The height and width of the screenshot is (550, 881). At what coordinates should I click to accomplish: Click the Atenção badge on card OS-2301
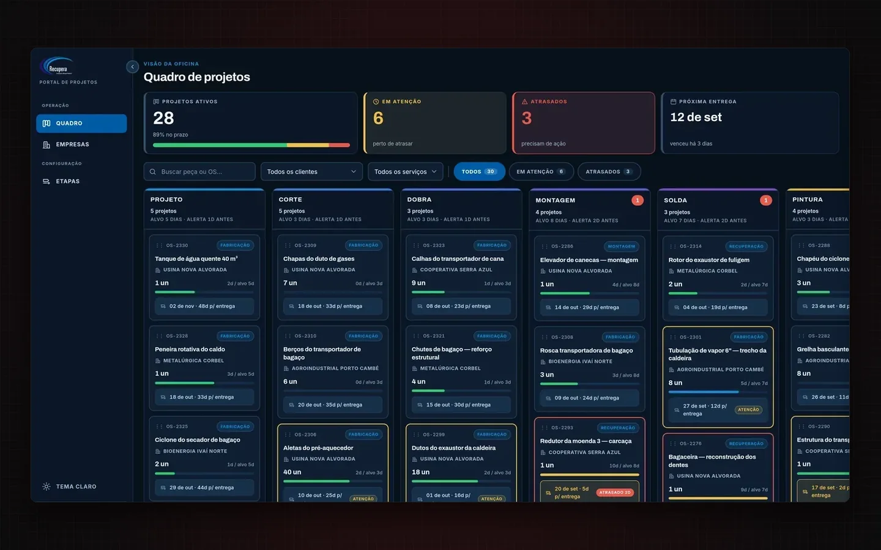[x=748, y=410]
